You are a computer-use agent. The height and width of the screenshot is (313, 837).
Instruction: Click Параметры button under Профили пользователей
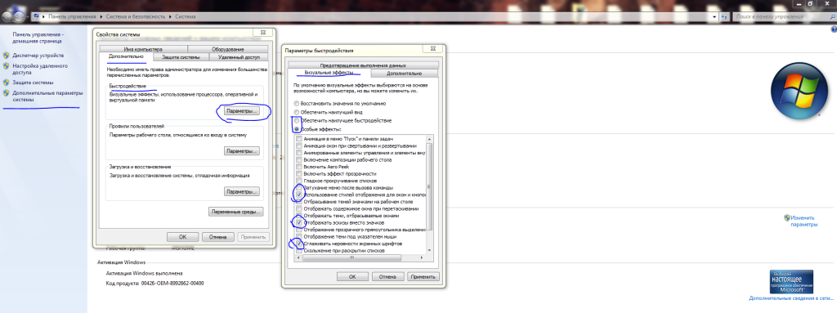tap(241, 151)
